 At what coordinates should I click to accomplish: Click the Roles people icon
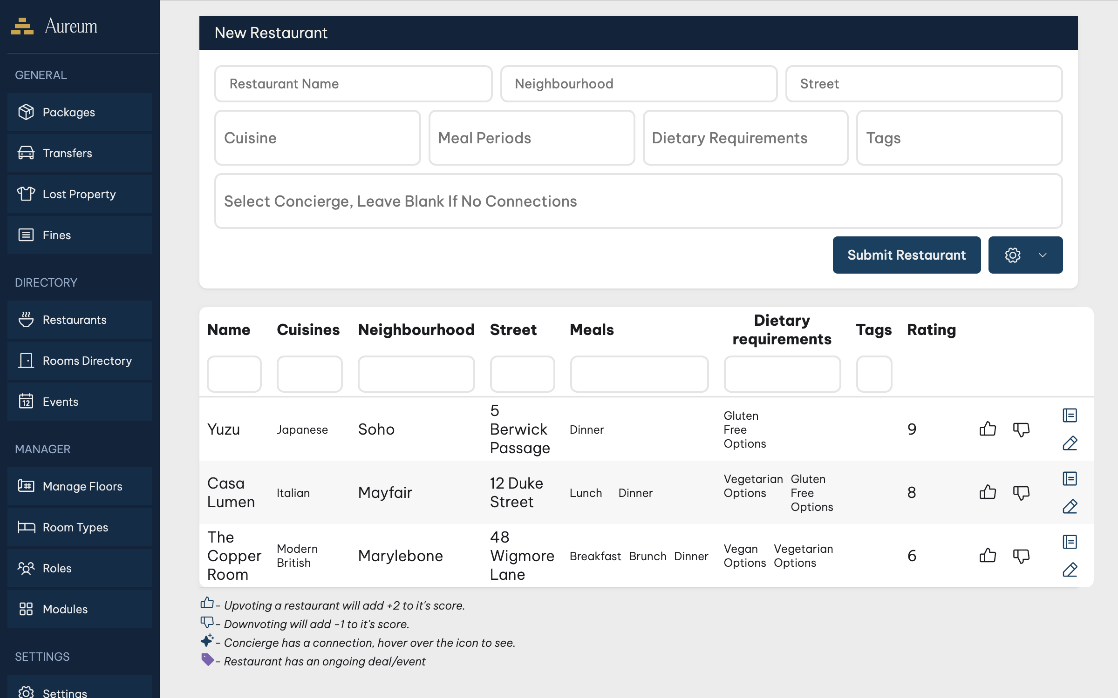26,568
